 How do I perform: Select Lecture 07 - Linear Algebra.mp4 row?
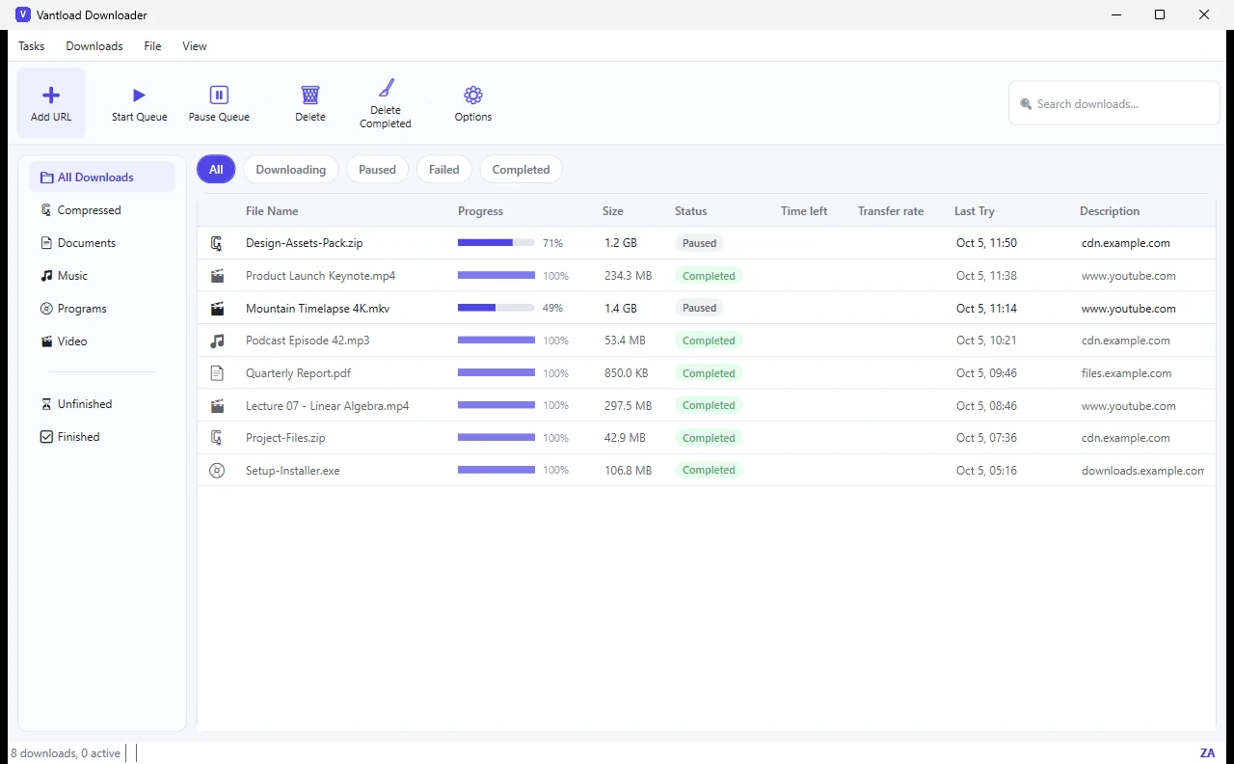click(707, 405)
